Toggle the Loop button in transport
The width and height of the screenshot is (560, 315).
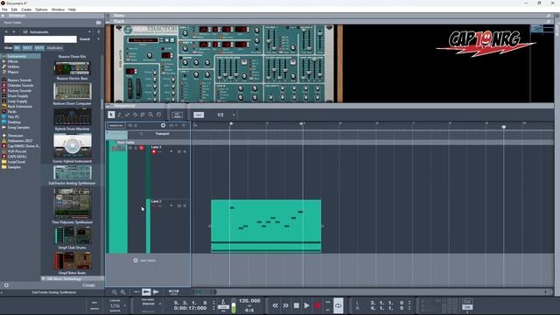(339, 305)
